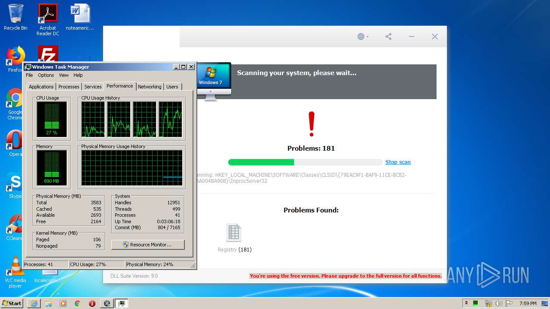
Task: Click the DLL Suite share icon
Action: pyautogui.click(x=388, y=36)
